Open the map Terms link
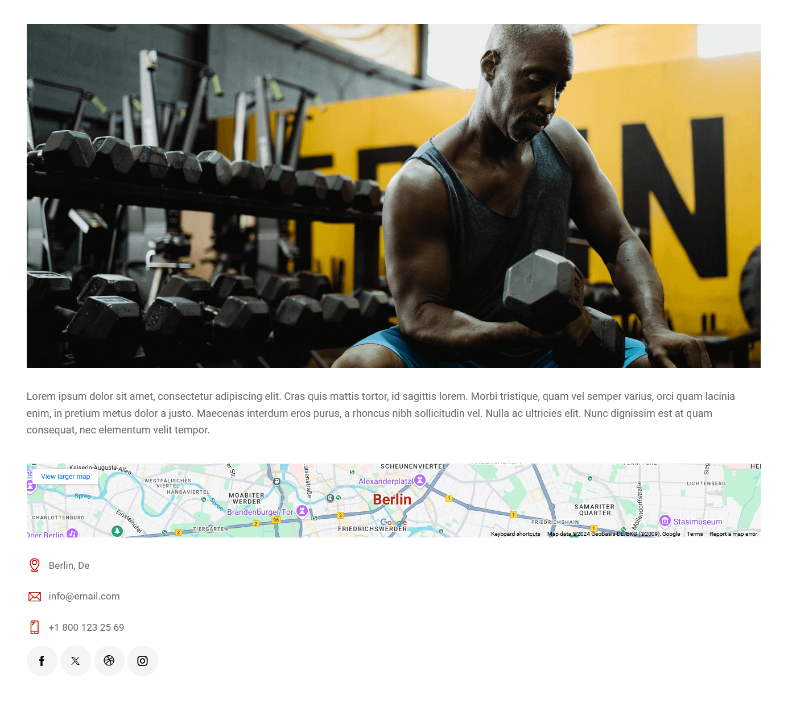 click(695, 534)
